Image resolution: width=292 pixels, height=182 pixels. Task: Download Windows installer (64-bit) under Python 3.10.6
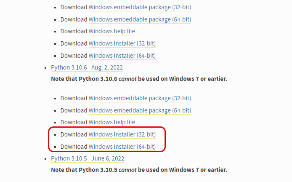[122, 147]
